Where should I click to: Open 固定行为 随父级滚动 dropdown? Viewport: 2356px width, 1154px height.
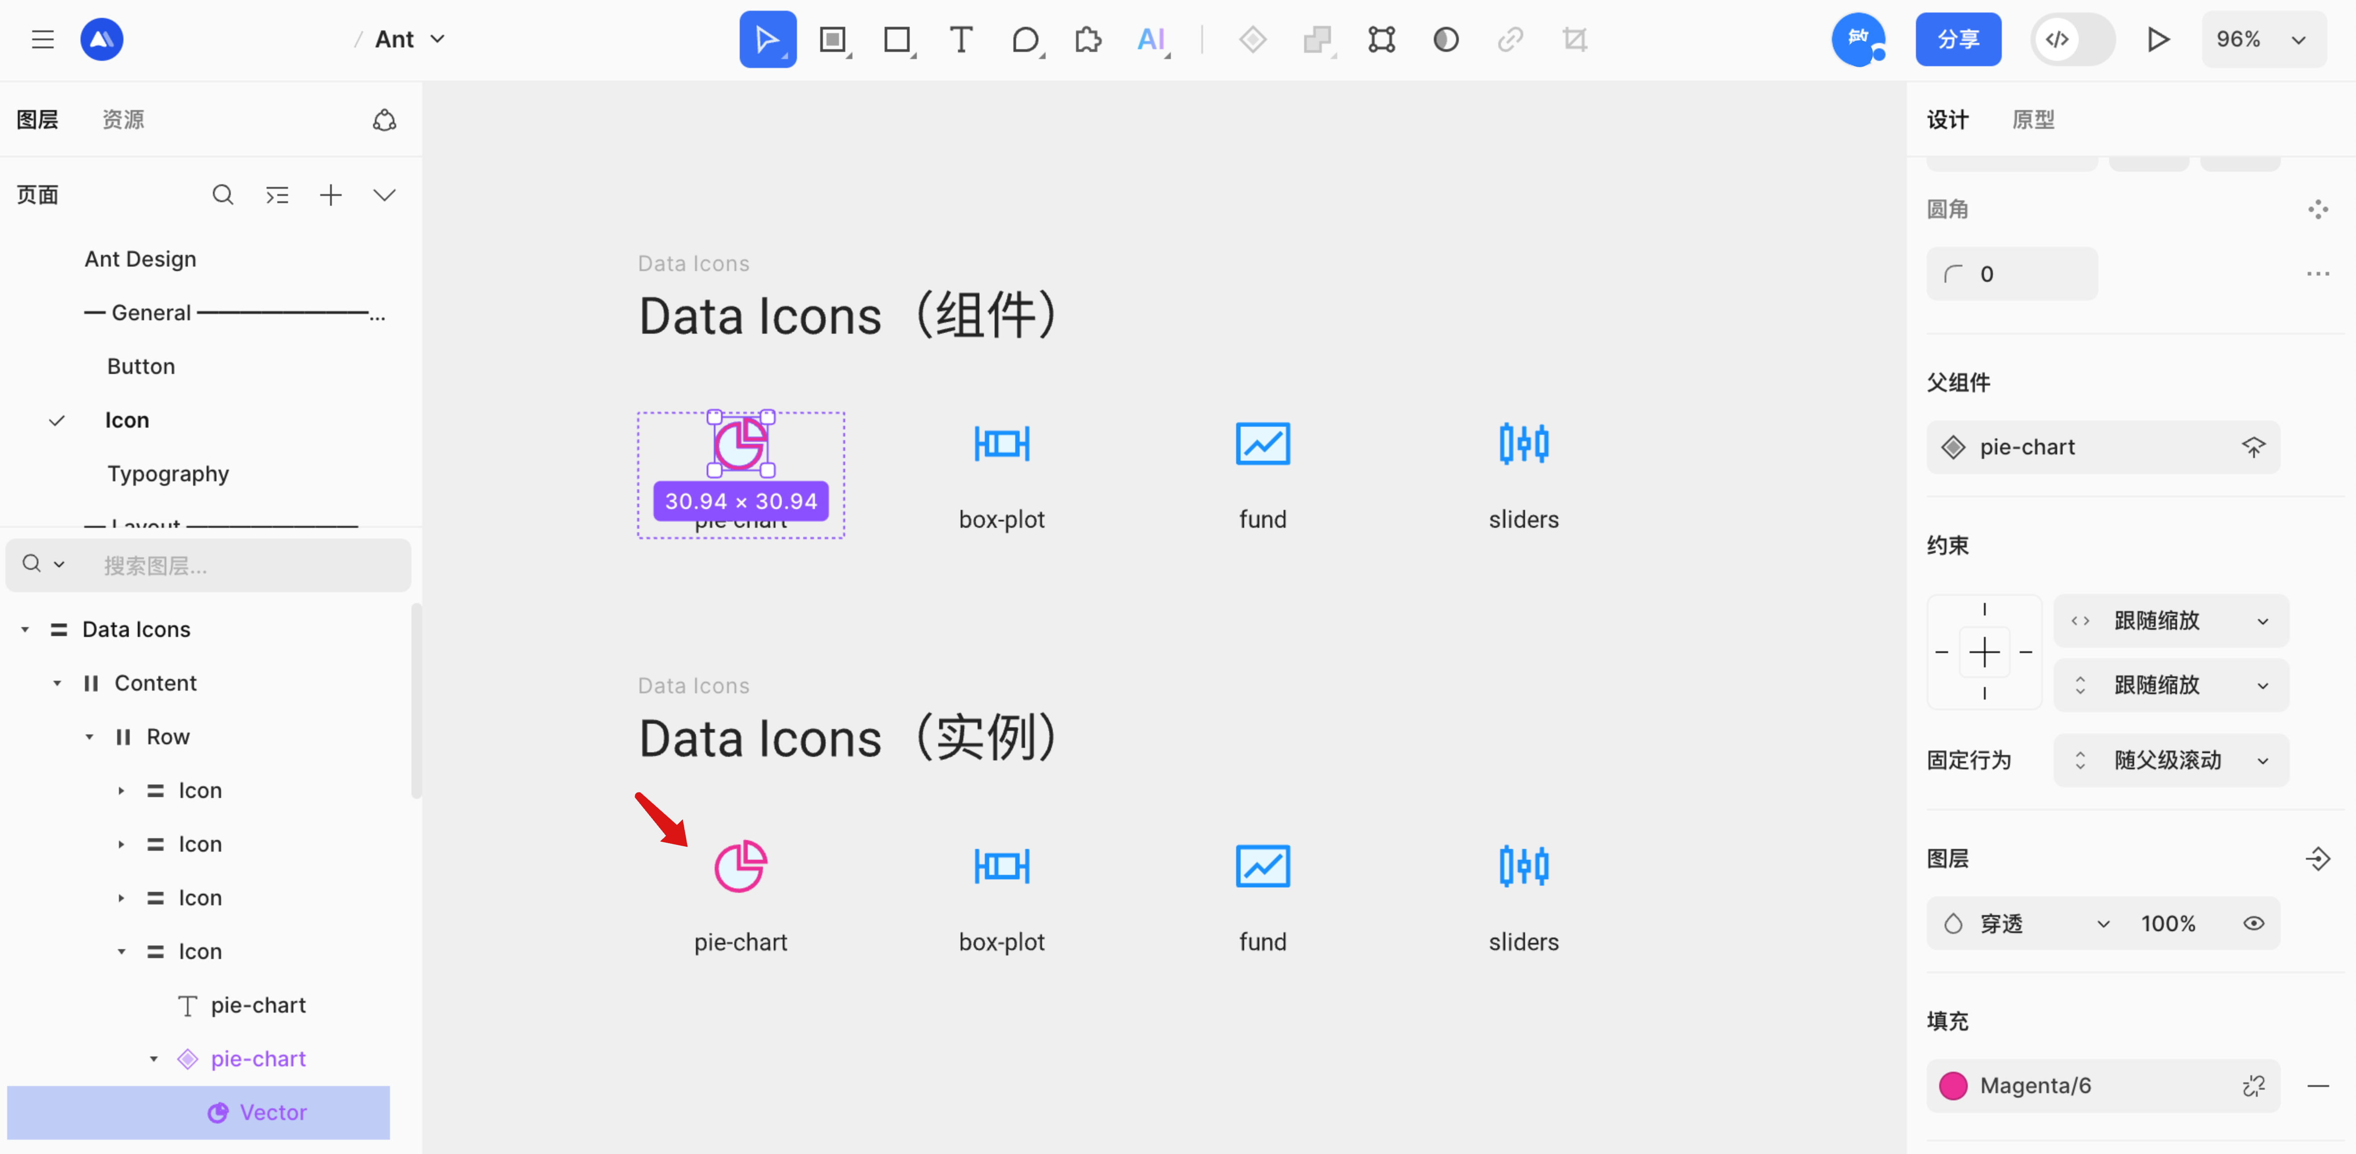coord(2171,760)
